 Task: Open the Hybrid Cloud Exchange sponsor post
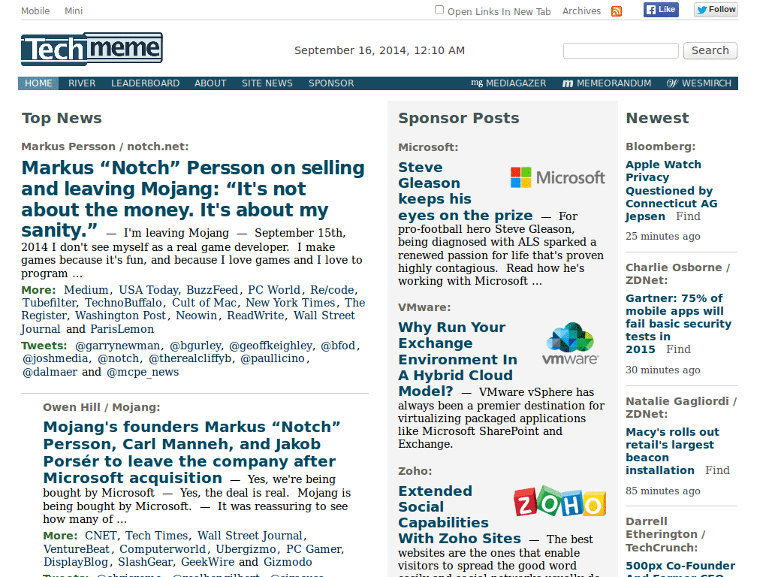coord(457,359)
